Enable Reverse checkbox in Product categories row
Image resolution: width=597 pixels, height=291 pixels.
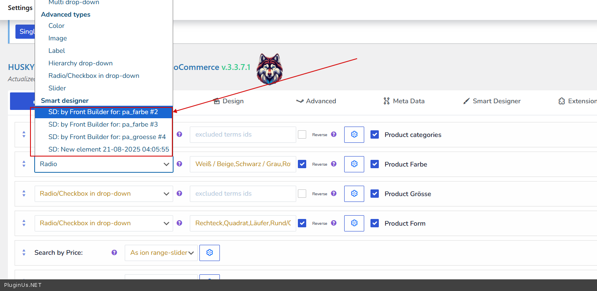click(302, 134)
